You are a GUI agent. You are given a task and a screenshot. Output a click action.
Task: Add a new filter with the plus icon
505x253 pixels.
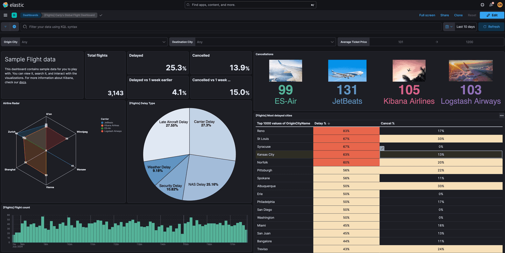point(14,26)
